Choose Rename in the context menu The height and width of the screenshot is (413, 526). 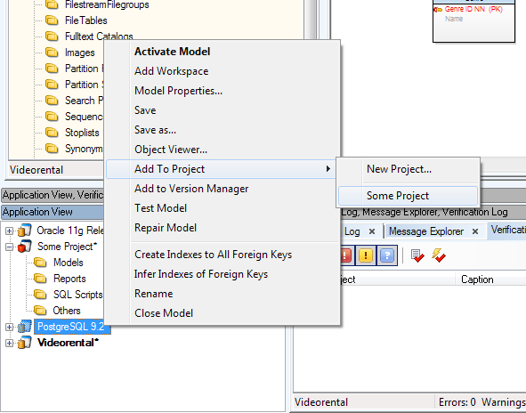(223, 294)
